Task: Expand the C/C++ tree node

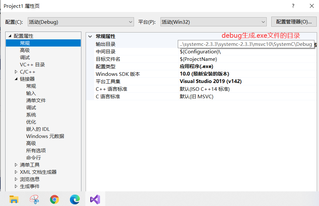Action: [15, 72]
